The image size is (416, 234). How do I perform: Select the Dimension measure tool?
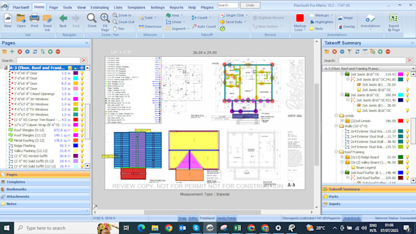click(150, 26)
